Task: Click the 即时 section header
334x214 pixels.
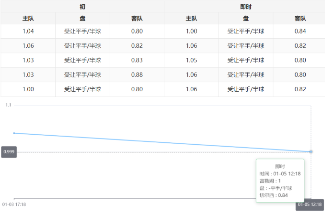Action: [246, 7]
